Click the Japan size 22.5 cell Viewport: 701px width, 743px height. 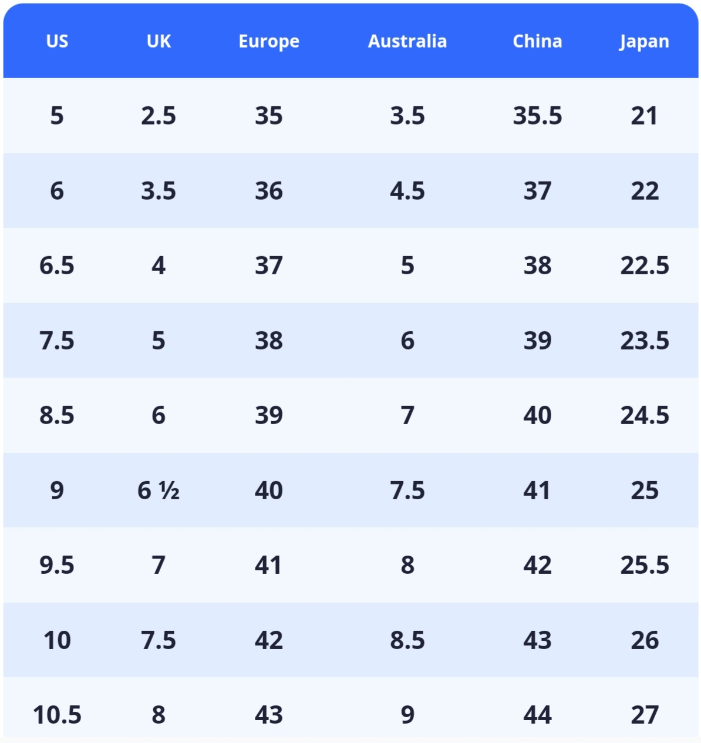[x=645, y=265]
